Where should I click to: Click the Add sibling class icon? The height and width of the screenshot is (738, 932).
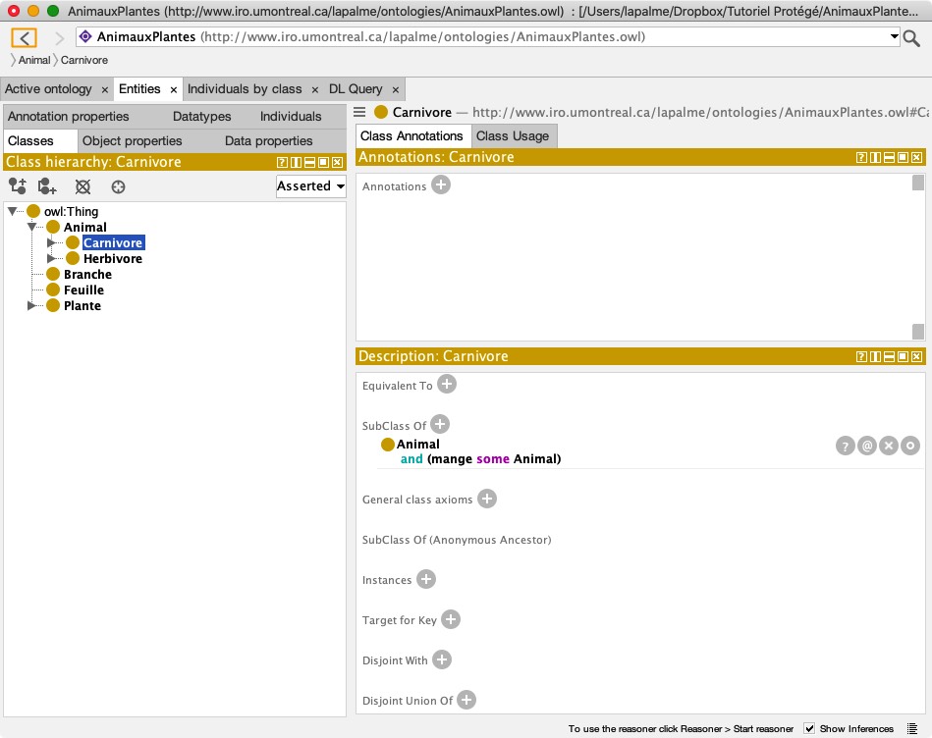pos(47,186)
